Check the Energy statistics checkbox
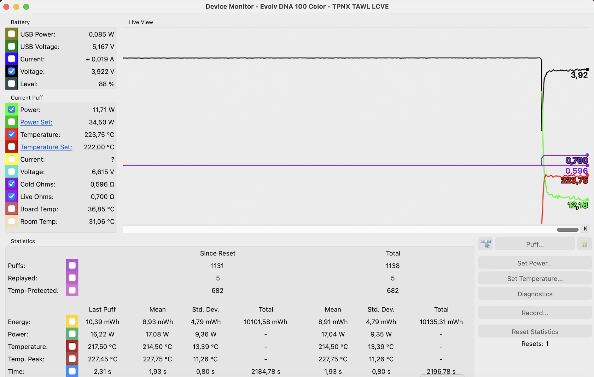The height and width of the screenshot is (377, 594). [x=72, y=322]
